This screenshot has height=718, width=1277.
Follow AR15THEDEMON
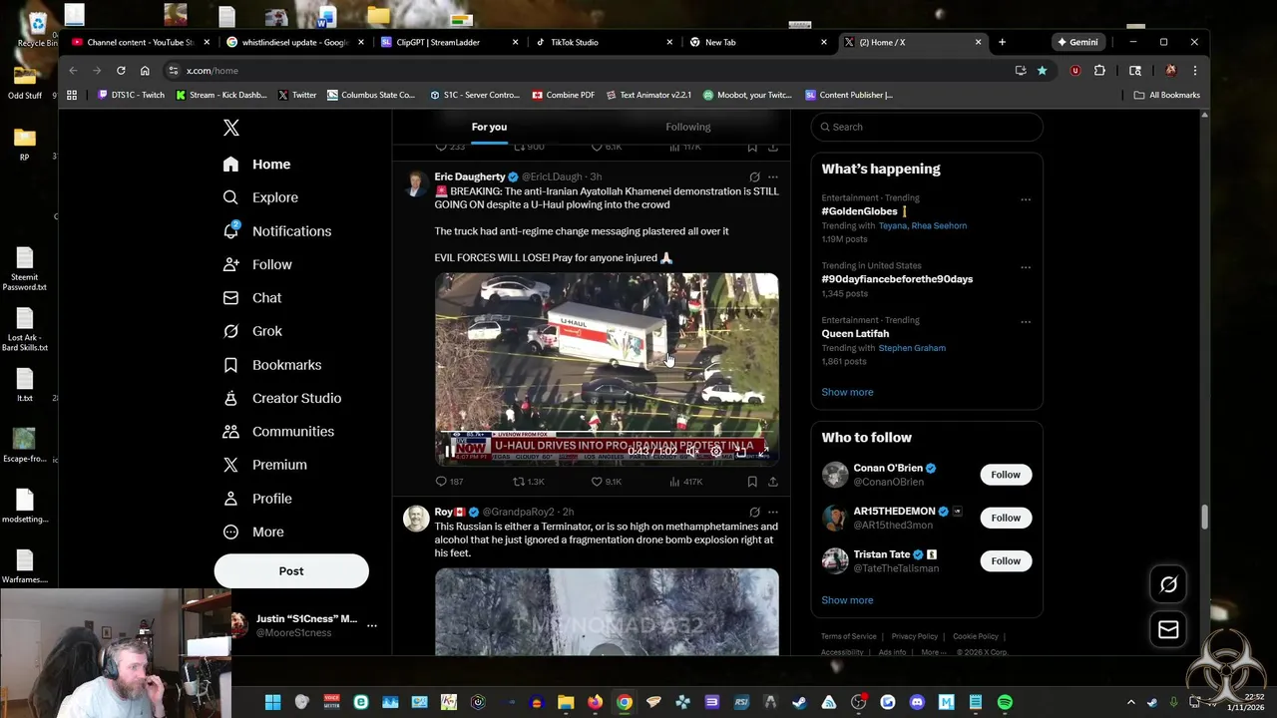tap(1006, 518)
